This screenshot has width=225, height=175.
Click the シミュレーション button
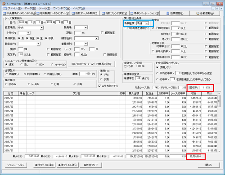click(16, 165)
